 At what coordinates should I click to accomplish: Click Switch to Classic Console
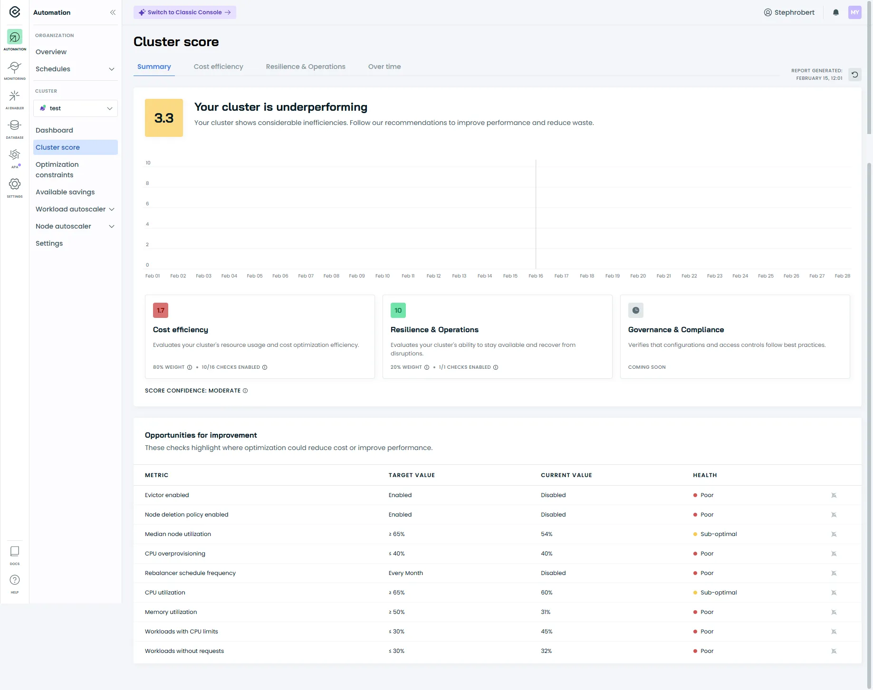(x=184, y=12)
